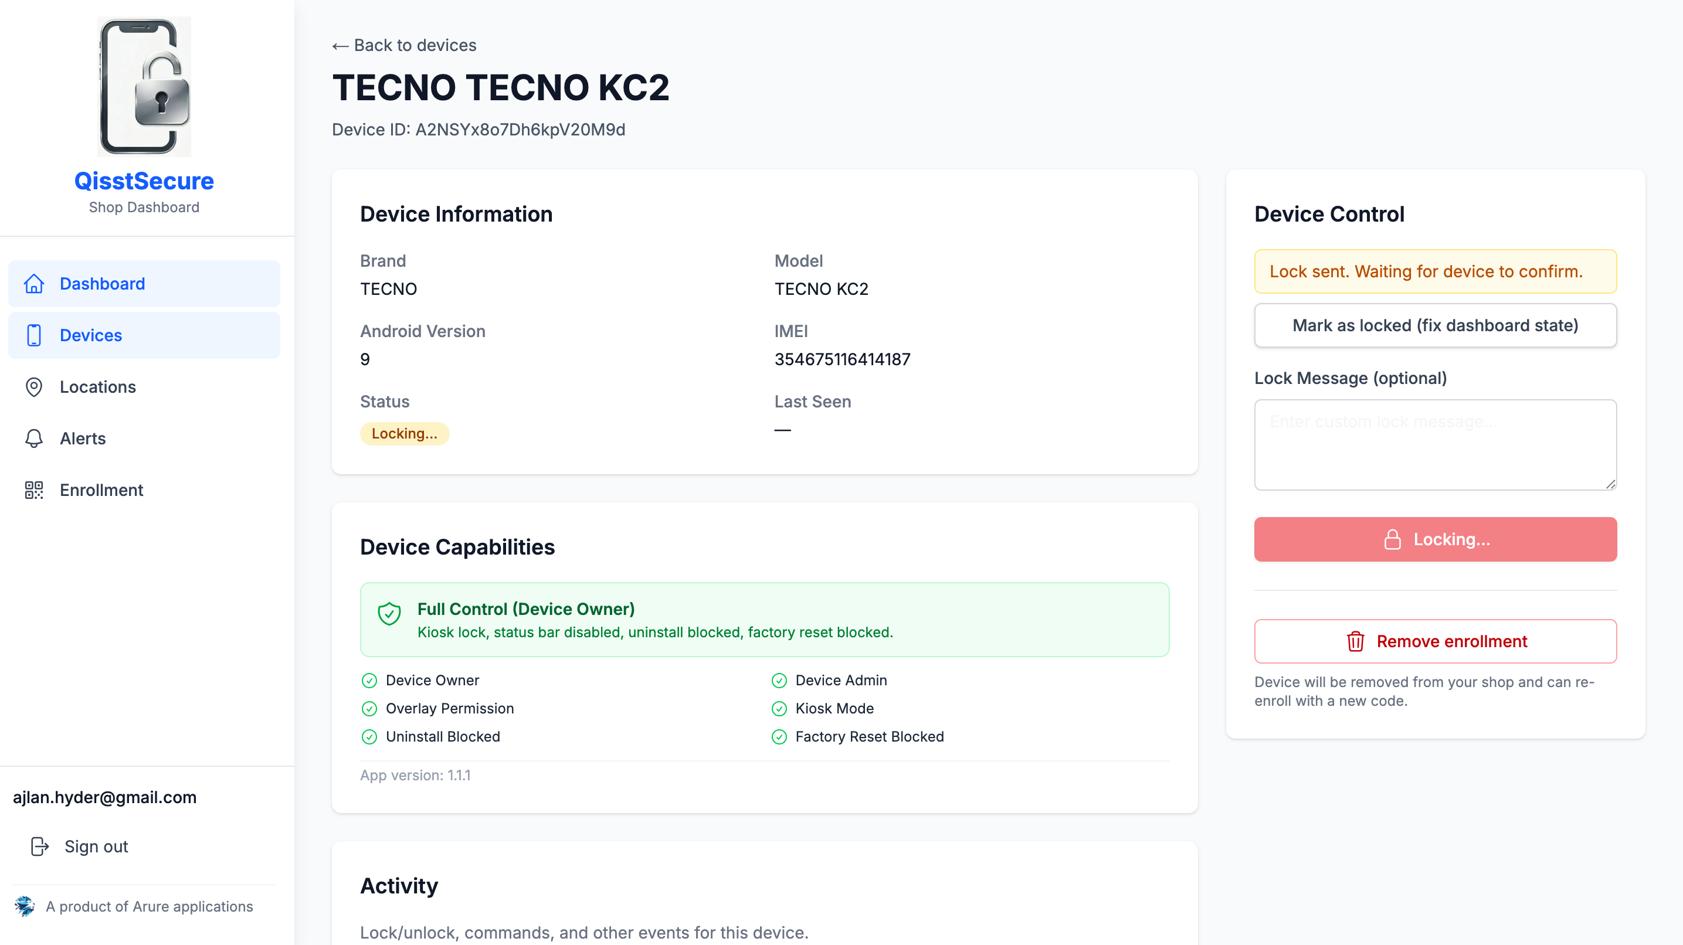Click the Sign out door icon

40,847
